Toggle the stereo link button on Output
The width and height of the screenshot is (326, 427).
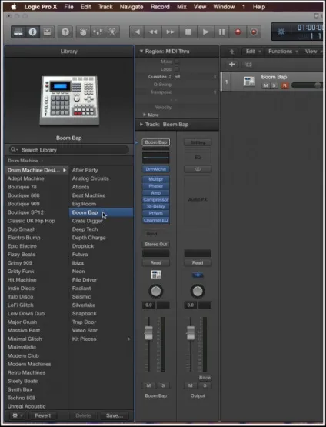(x=198, y=169)
